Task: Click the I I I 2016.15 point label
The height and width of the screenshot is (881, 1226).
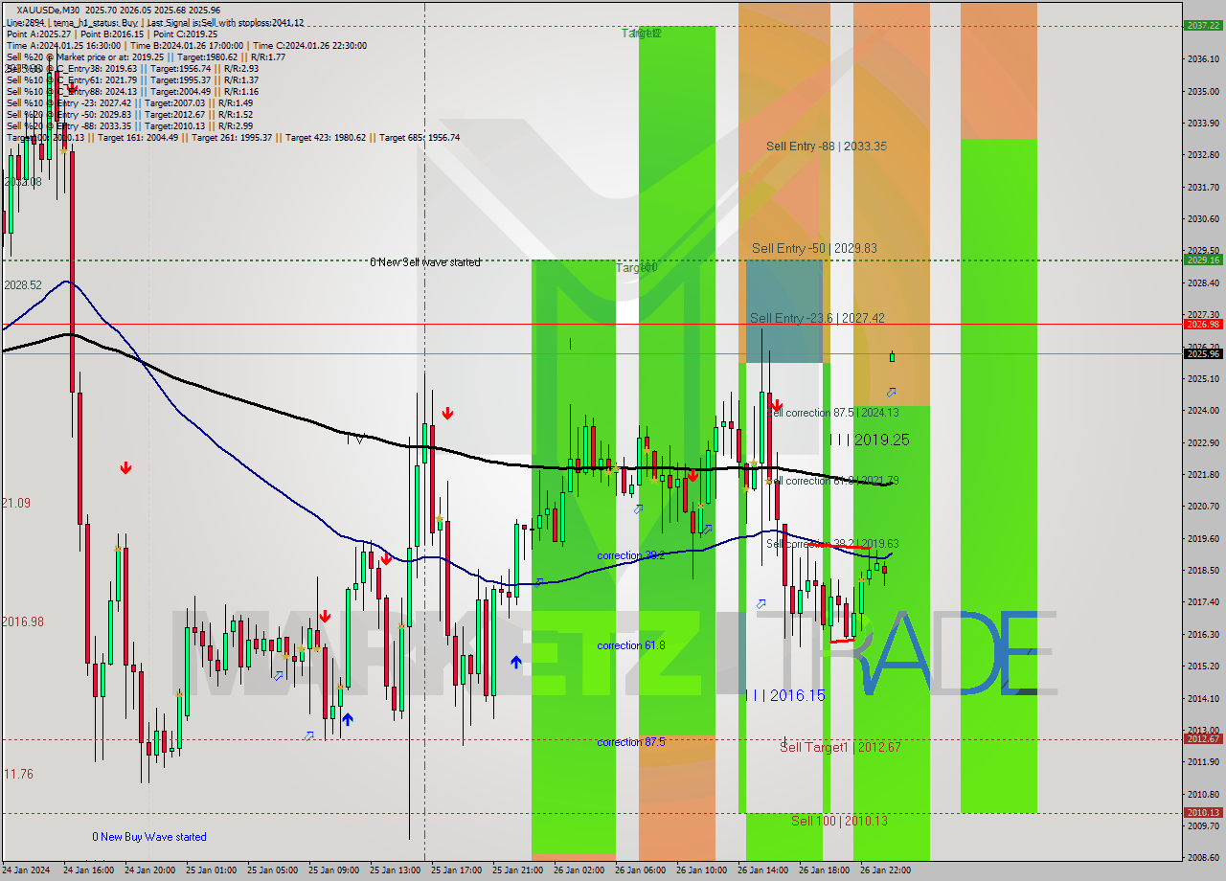Action: (784, 695)
